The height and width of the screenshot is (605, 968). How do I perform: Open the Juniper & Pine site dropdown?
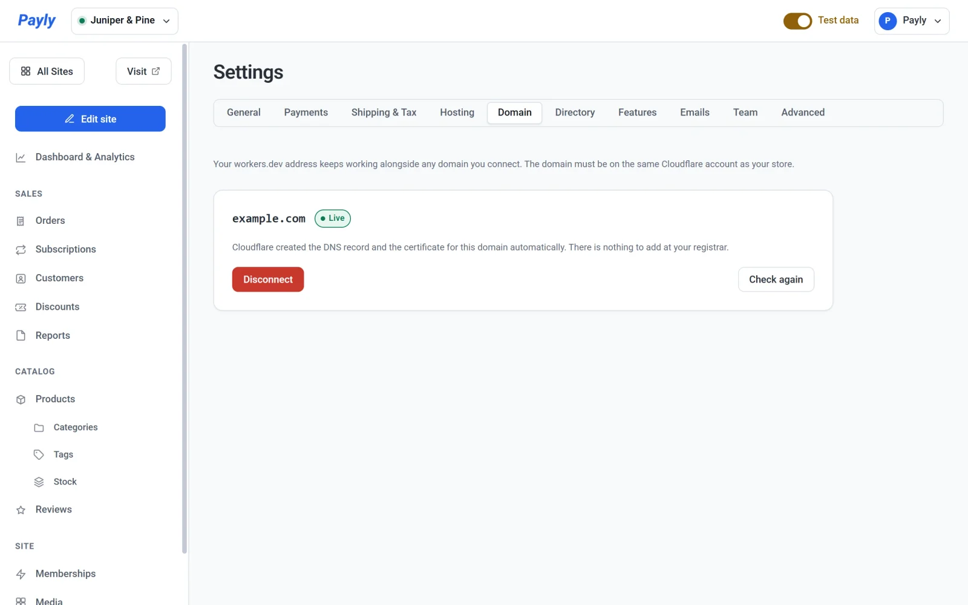coord(125,21)
